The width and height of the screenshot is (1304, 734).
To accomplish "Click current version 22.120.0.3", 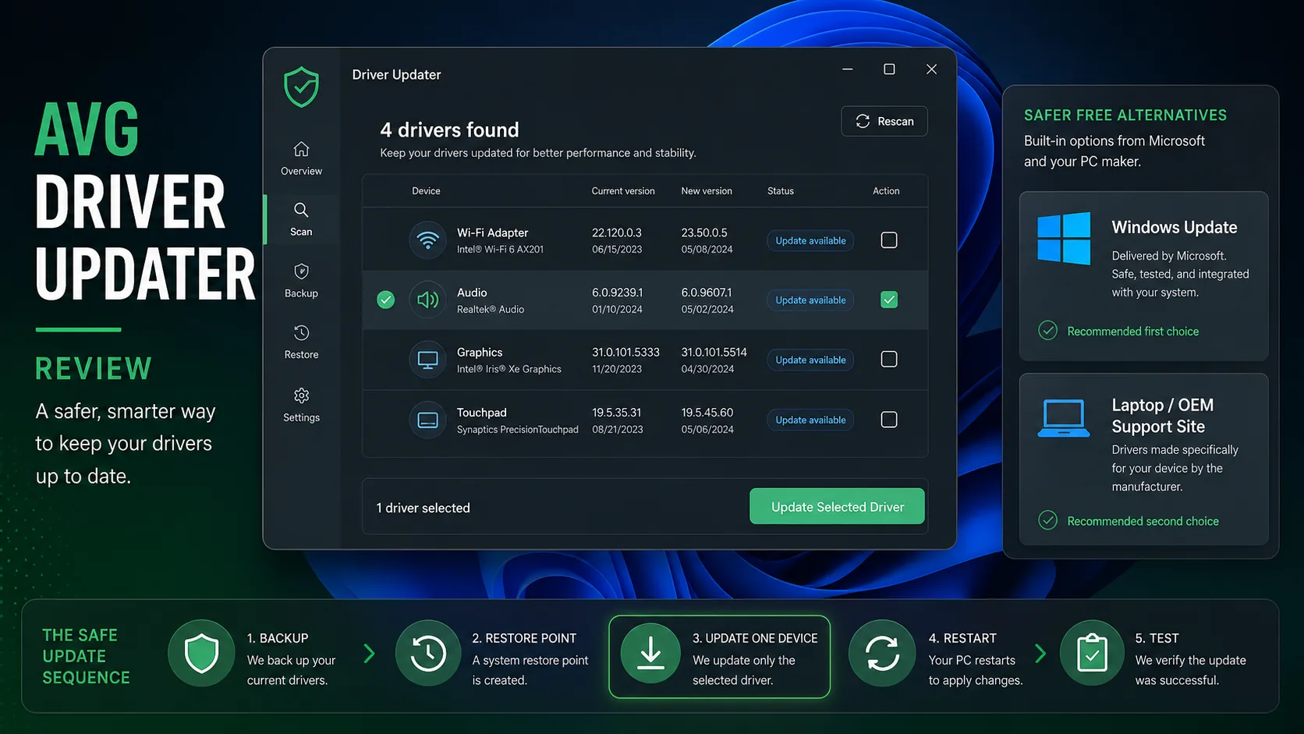I will tap(617, 232).
